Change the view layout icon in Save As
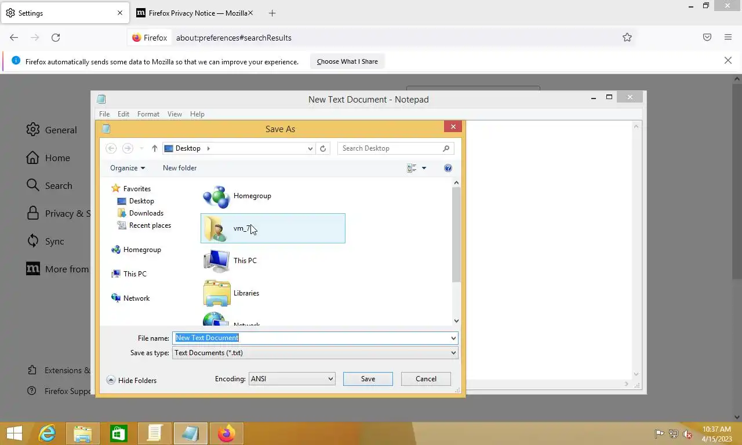This screenshot has width=742, height=445. coord(412,168)
